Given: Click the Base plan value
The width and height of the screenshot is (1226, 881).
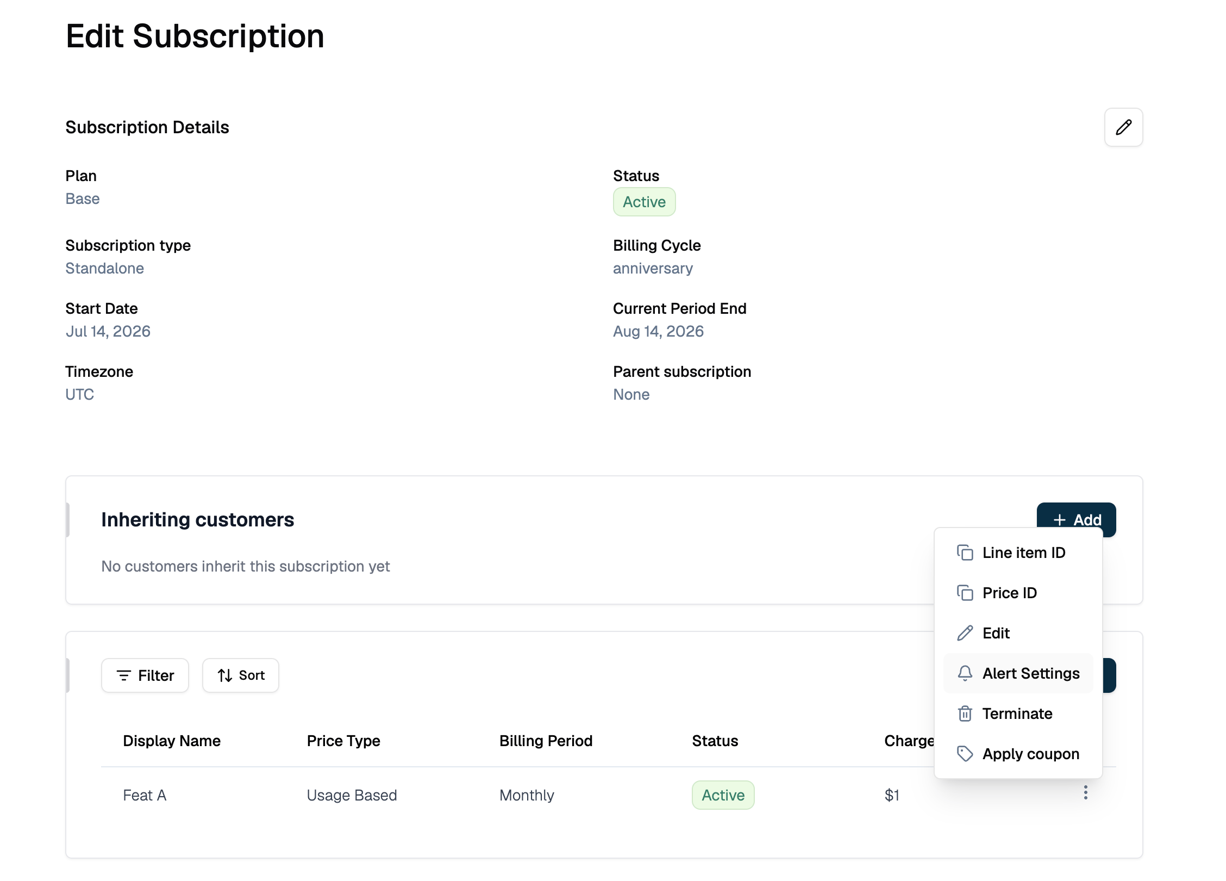Looking at the screenshot, I should (x=83, y=199).
